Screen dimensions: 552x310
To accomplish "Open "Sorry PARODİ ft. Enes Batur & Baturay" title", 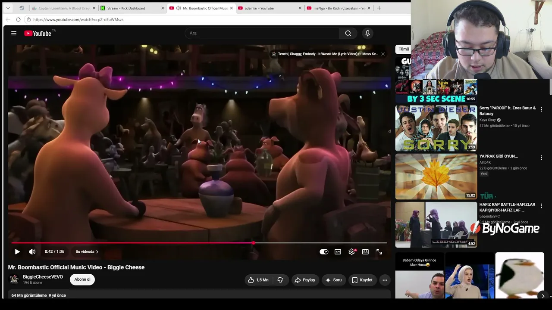I will (x=508, y=111).
